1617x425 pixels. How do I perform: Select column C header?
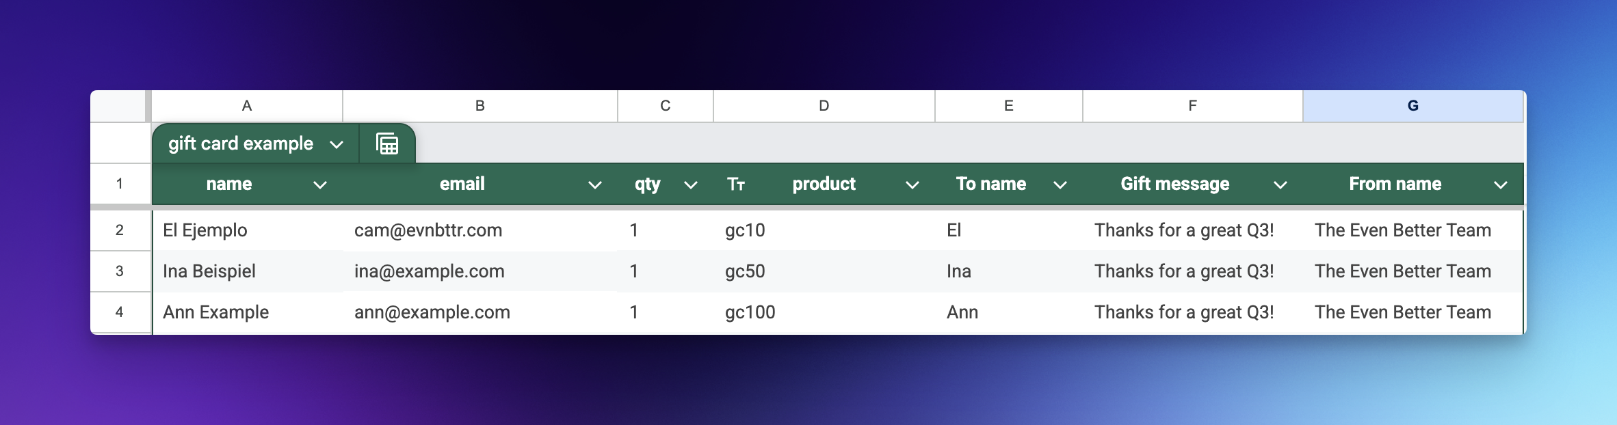click(666, 106)
